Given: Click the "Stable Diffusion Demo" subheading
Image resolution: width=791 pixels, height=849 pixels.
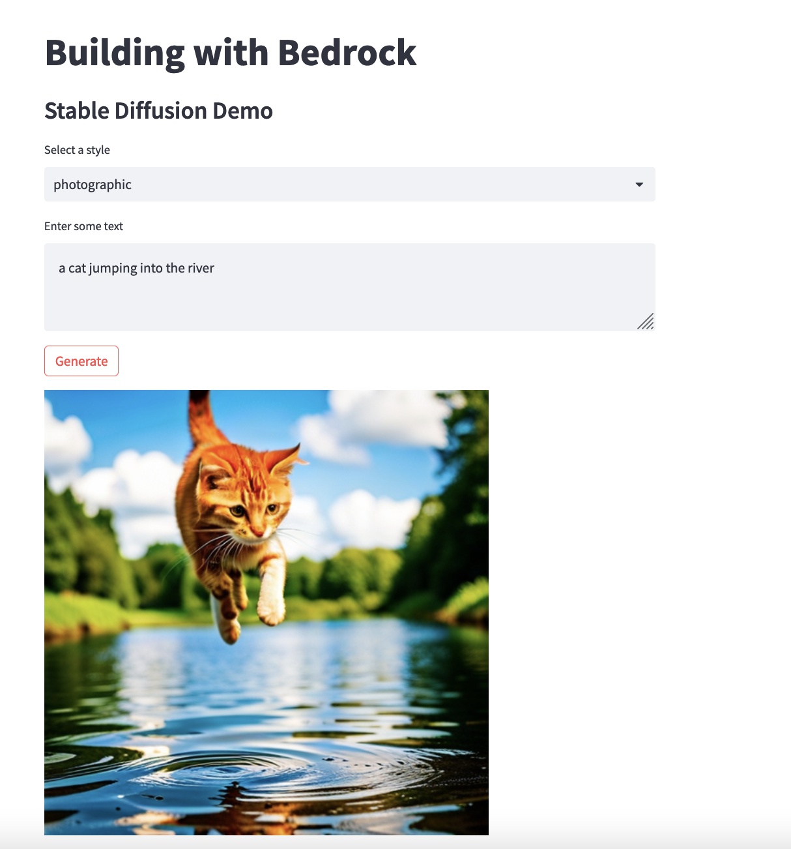Looking at the screenshot, I should tap(158, 111).
